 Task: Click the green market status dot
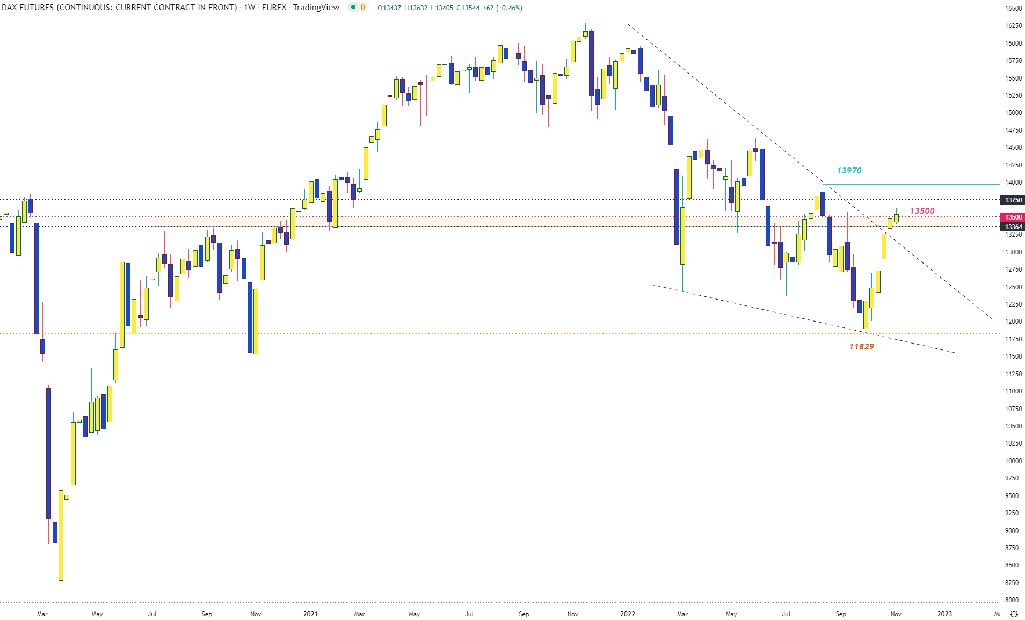point(353,8)
